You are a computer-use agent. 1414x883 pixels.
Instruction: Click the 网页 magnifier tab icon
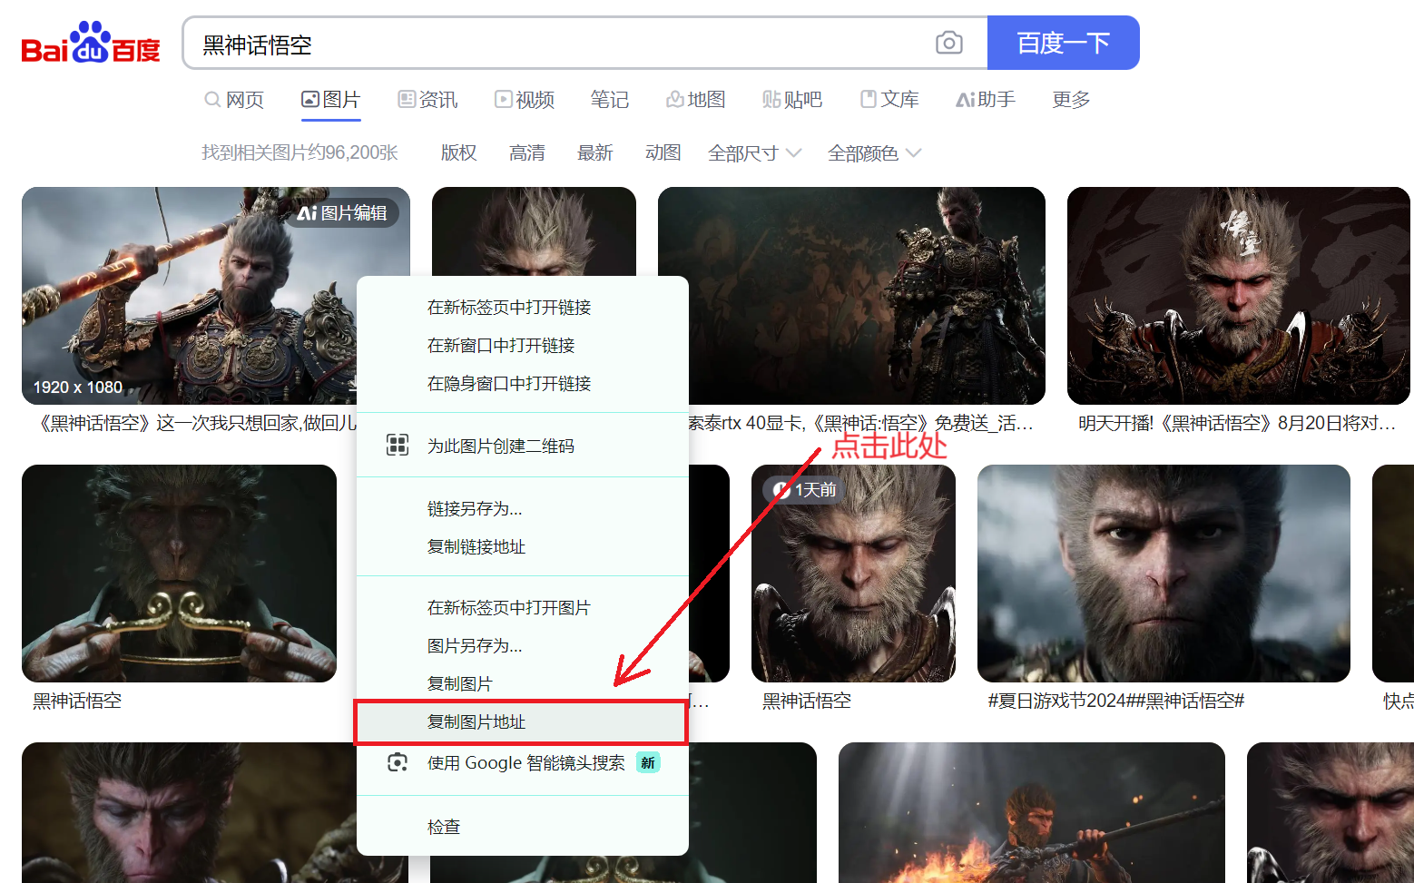point(212,100)
